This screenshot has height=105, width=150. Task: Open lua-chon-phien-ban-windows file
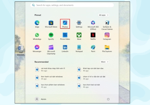[50, 86]
